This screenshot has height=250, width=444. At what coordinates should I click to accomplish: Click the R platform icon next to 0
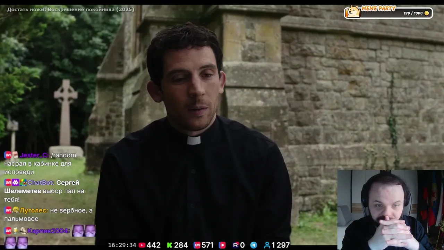point(236,245)
